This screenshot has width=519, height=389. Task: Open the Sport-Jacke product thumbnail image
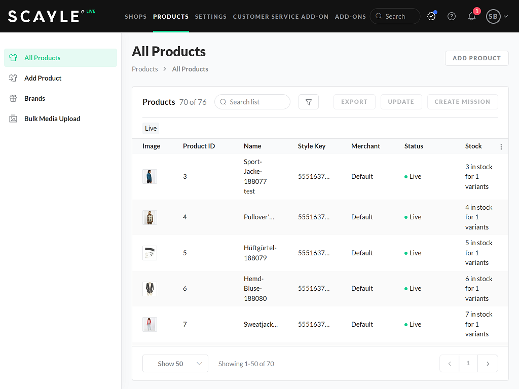[x=150, y=176]
